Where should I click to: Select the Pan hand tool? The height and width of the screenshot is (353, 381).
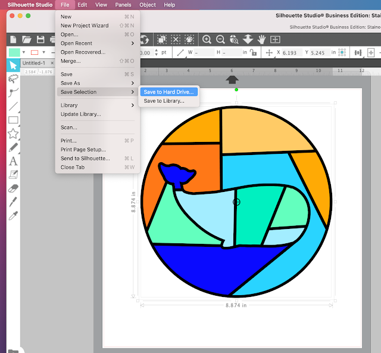pyautogui.click(x=261, y=39)
